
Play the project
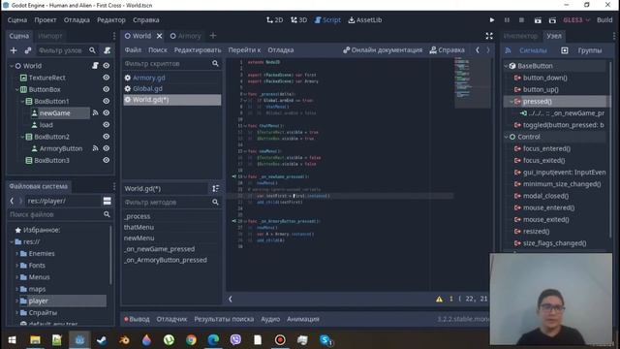[x=492, y=19]
